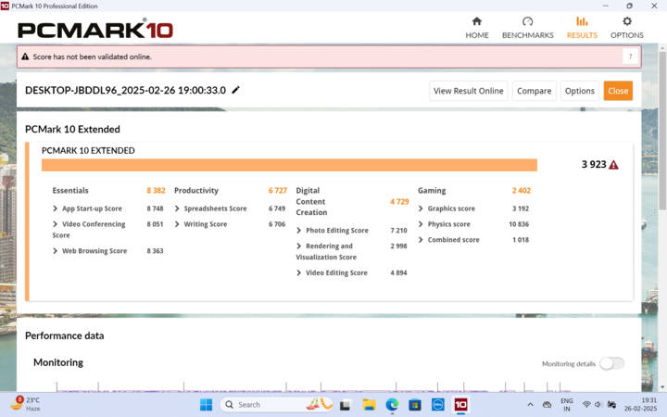Viewport: 667px width, 417px height.
Task: Click result name DESKTOP-JBDDL96_2025-02-26 19:00:33.0
Action: point(125,90)
